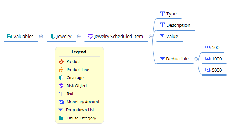
Task: Click the text icon beside Description
Action: pos(163,25)
